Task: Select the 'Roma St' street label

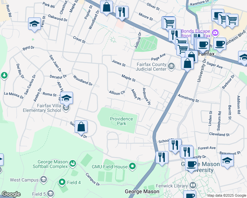Action: (50, 94)
